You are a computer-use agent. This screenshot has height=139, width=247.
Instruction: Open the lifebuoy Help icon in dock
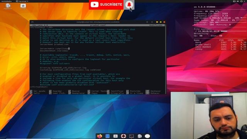(x=123, y=136)
